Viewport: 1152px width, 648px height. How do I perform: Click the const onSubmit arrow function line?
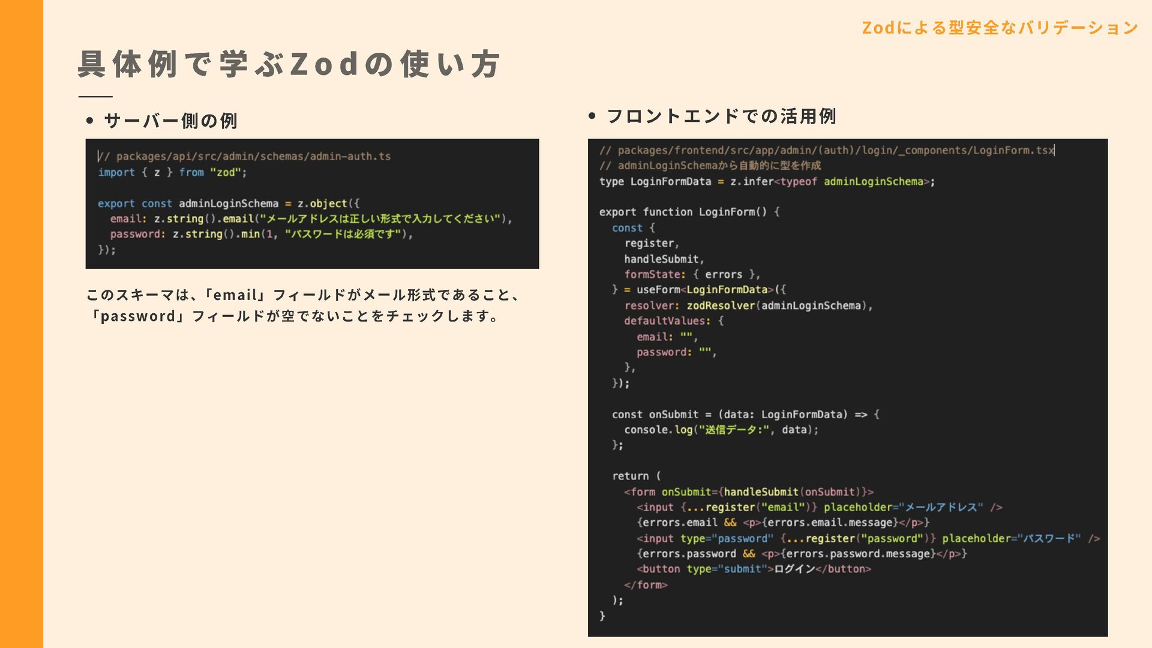point(745,415)
